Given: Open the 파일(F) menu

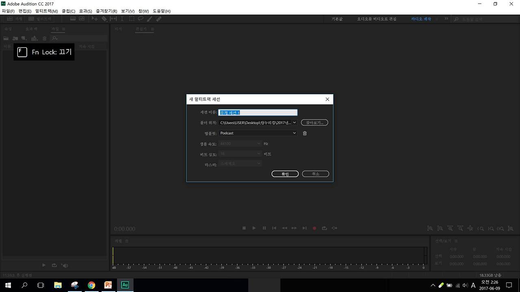Looking at the screenshot, I should coord(8,11).
